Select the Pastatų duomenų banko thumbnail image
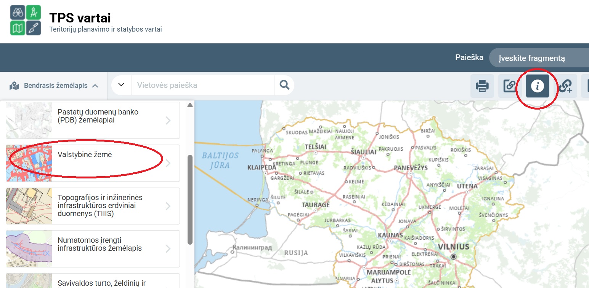 (x=29, y=120)
